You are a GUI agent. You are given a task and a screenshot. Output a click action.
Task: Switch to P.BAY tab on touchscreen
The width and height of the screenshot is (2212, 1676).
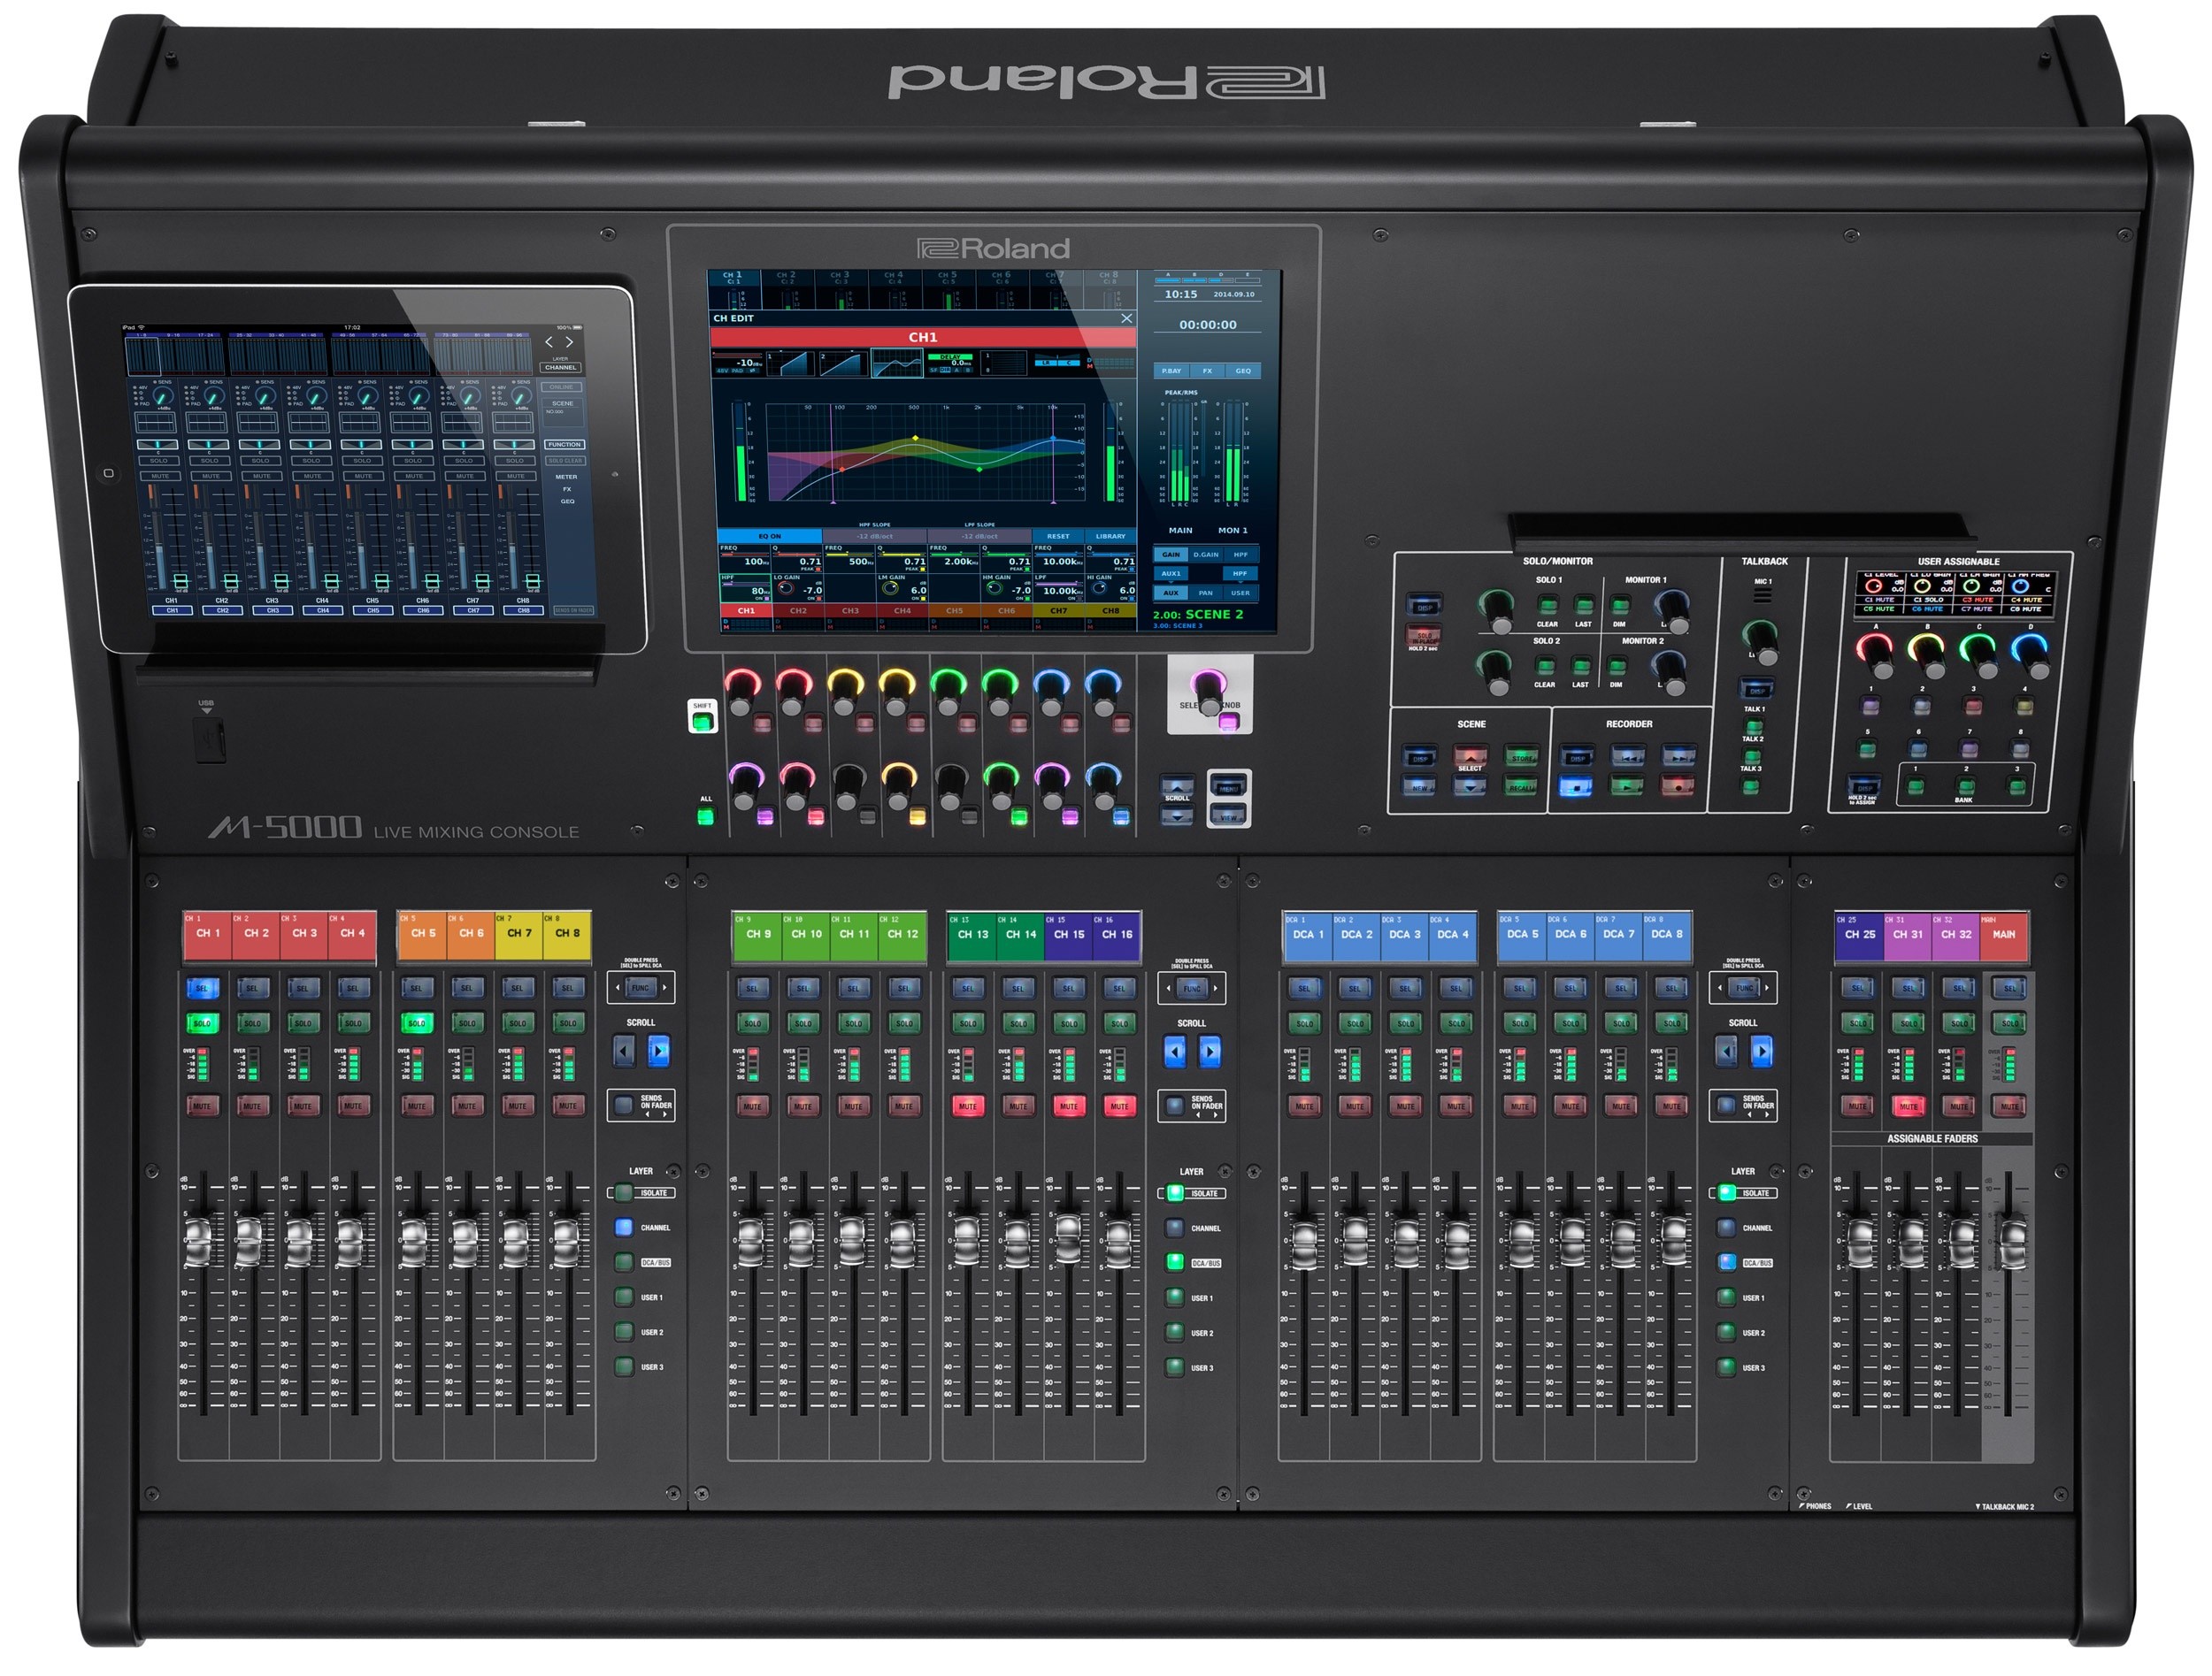pyautogui.click(x=1171, y=371)
